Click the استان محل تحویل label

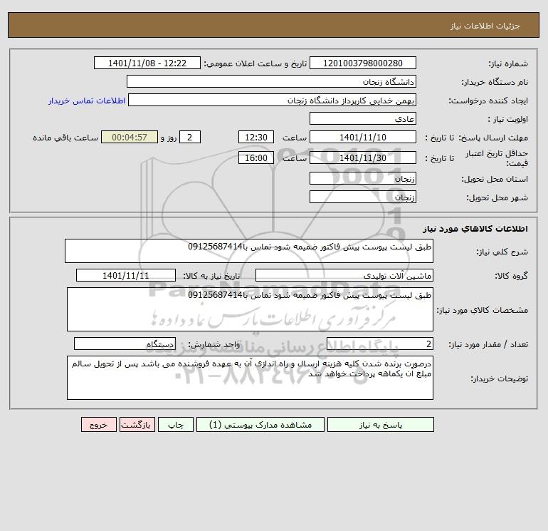click(x=495, y=179)
